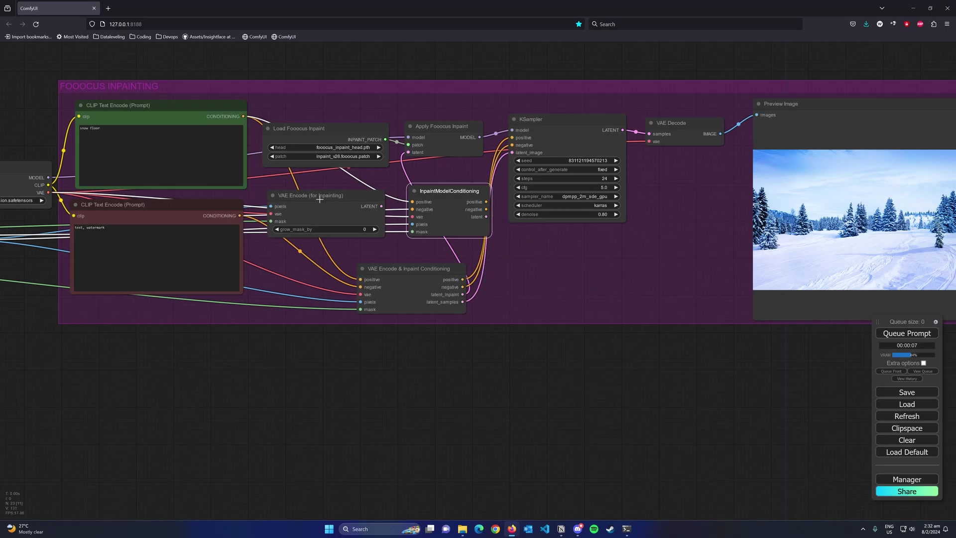
Task: Click the Pocket save icon in toolbar
Action: click(852, 24)
